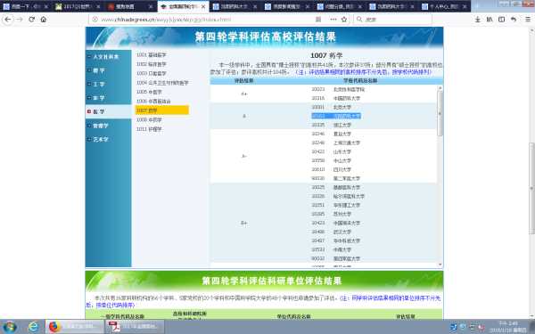Open the 1011 护理学 discipline link
Viewport: 535px width, 334px height.
tap(149, 129)
